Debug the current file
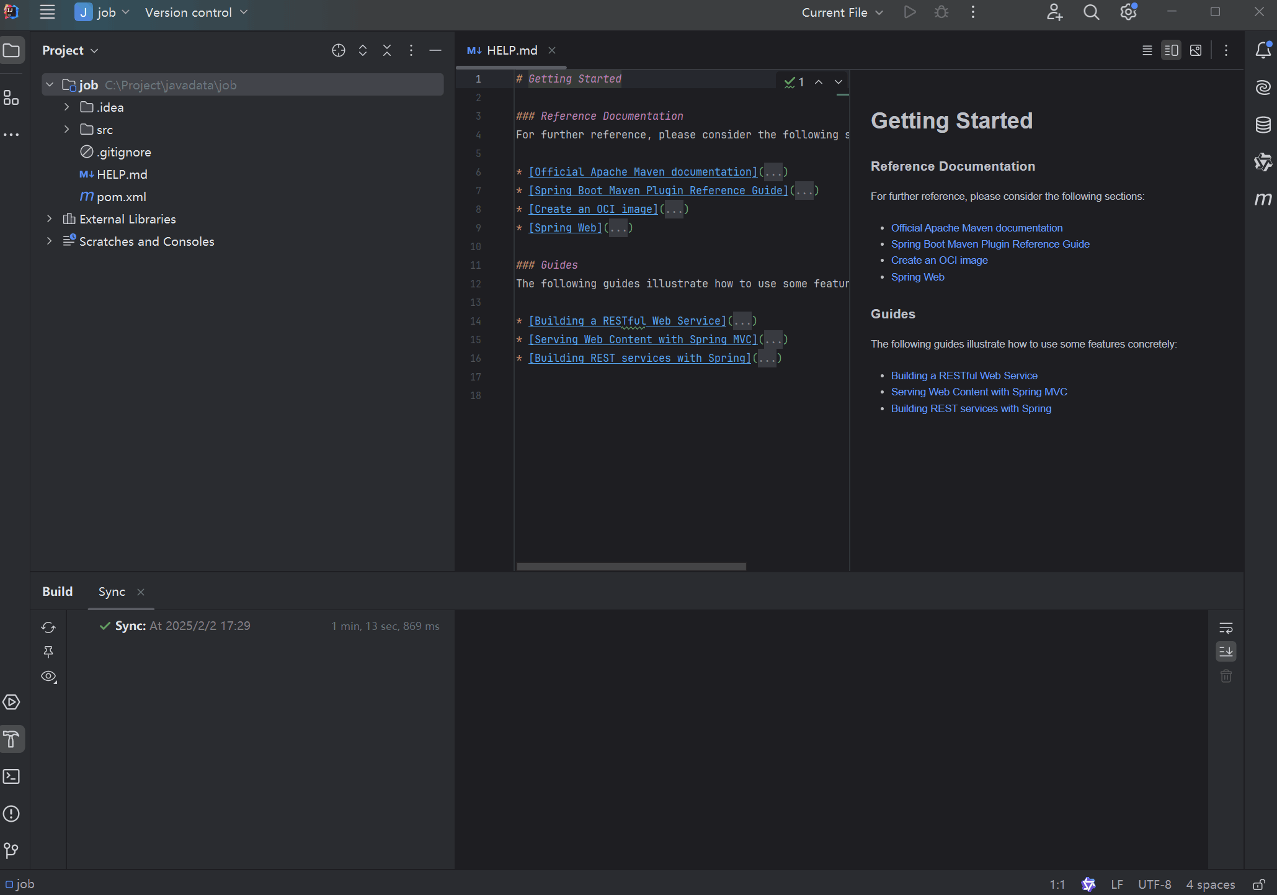 click(941, 12)
